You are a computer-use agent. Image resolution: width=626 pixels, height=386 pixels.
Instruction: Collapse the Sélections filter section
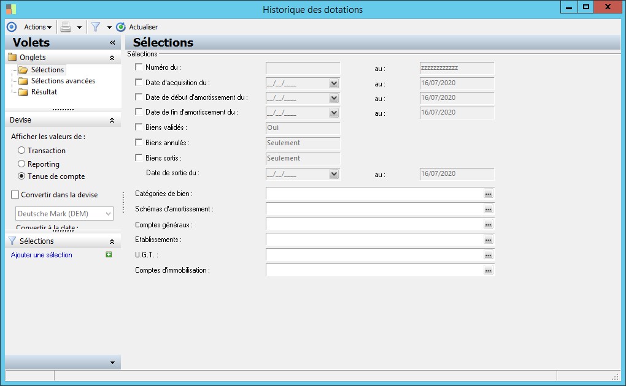112,241
